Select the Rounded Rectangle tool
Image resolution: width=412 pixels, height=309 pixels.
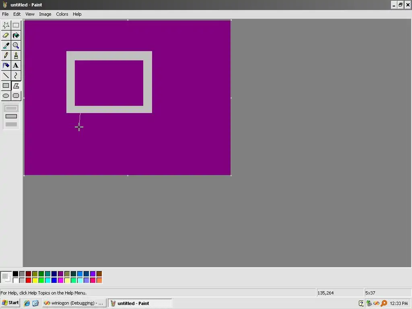[16, 96]
